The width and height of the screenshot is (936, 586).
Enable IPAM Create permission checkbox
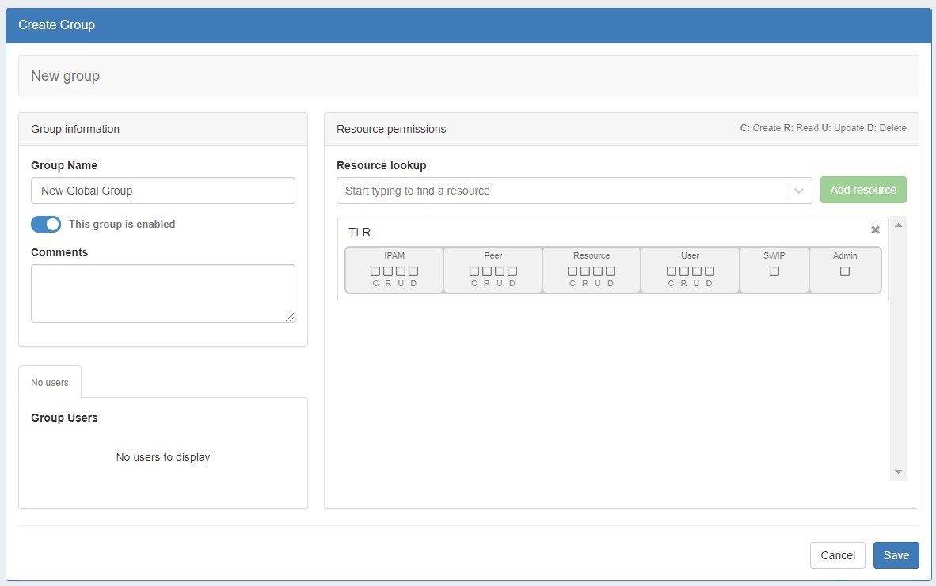click(x=375, y=271)
